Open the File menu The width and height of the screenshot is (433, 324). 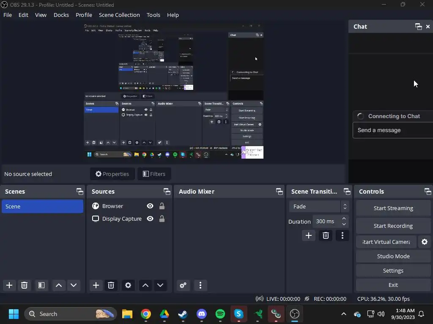[8, 15]
